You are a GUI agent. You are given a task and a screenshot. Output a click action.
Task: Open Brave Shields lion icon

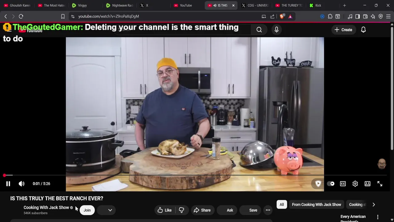tap(282, 16)
